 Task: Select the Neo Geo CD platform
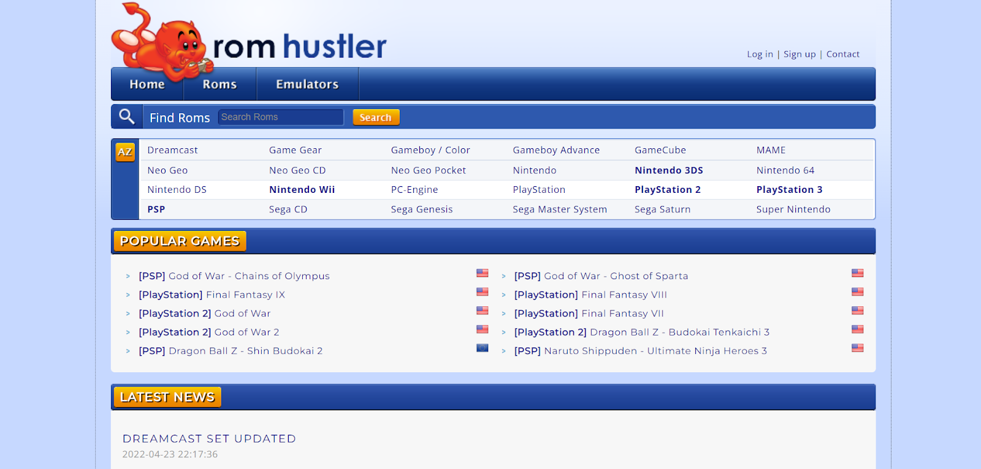click(297, 170)
